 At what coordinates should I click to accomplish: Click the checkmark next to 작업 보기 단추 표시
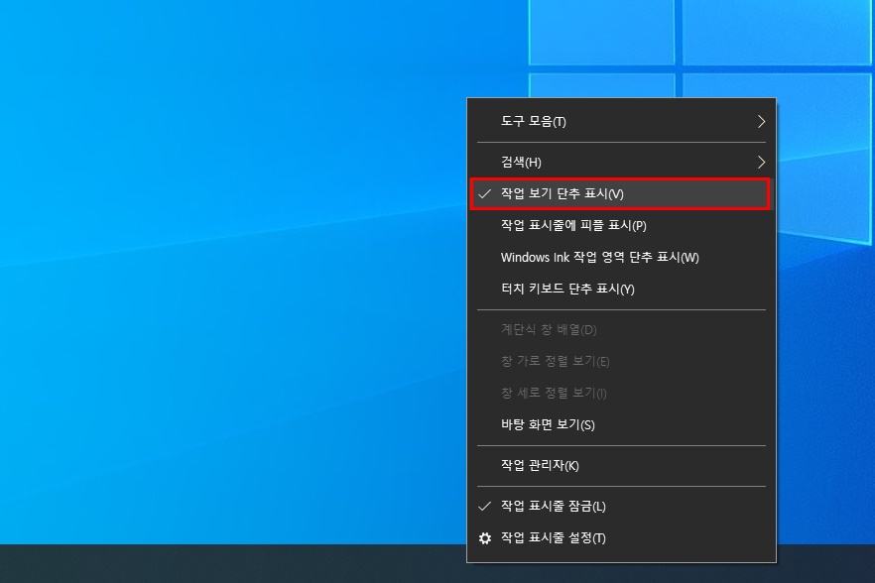[x=483, y=193]
